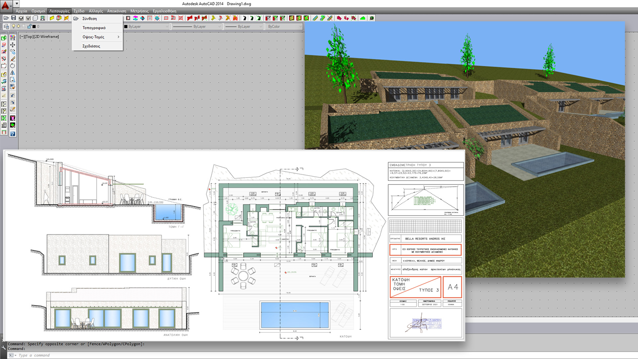Toggle the layer freeze sun icon

click(19, 26)
